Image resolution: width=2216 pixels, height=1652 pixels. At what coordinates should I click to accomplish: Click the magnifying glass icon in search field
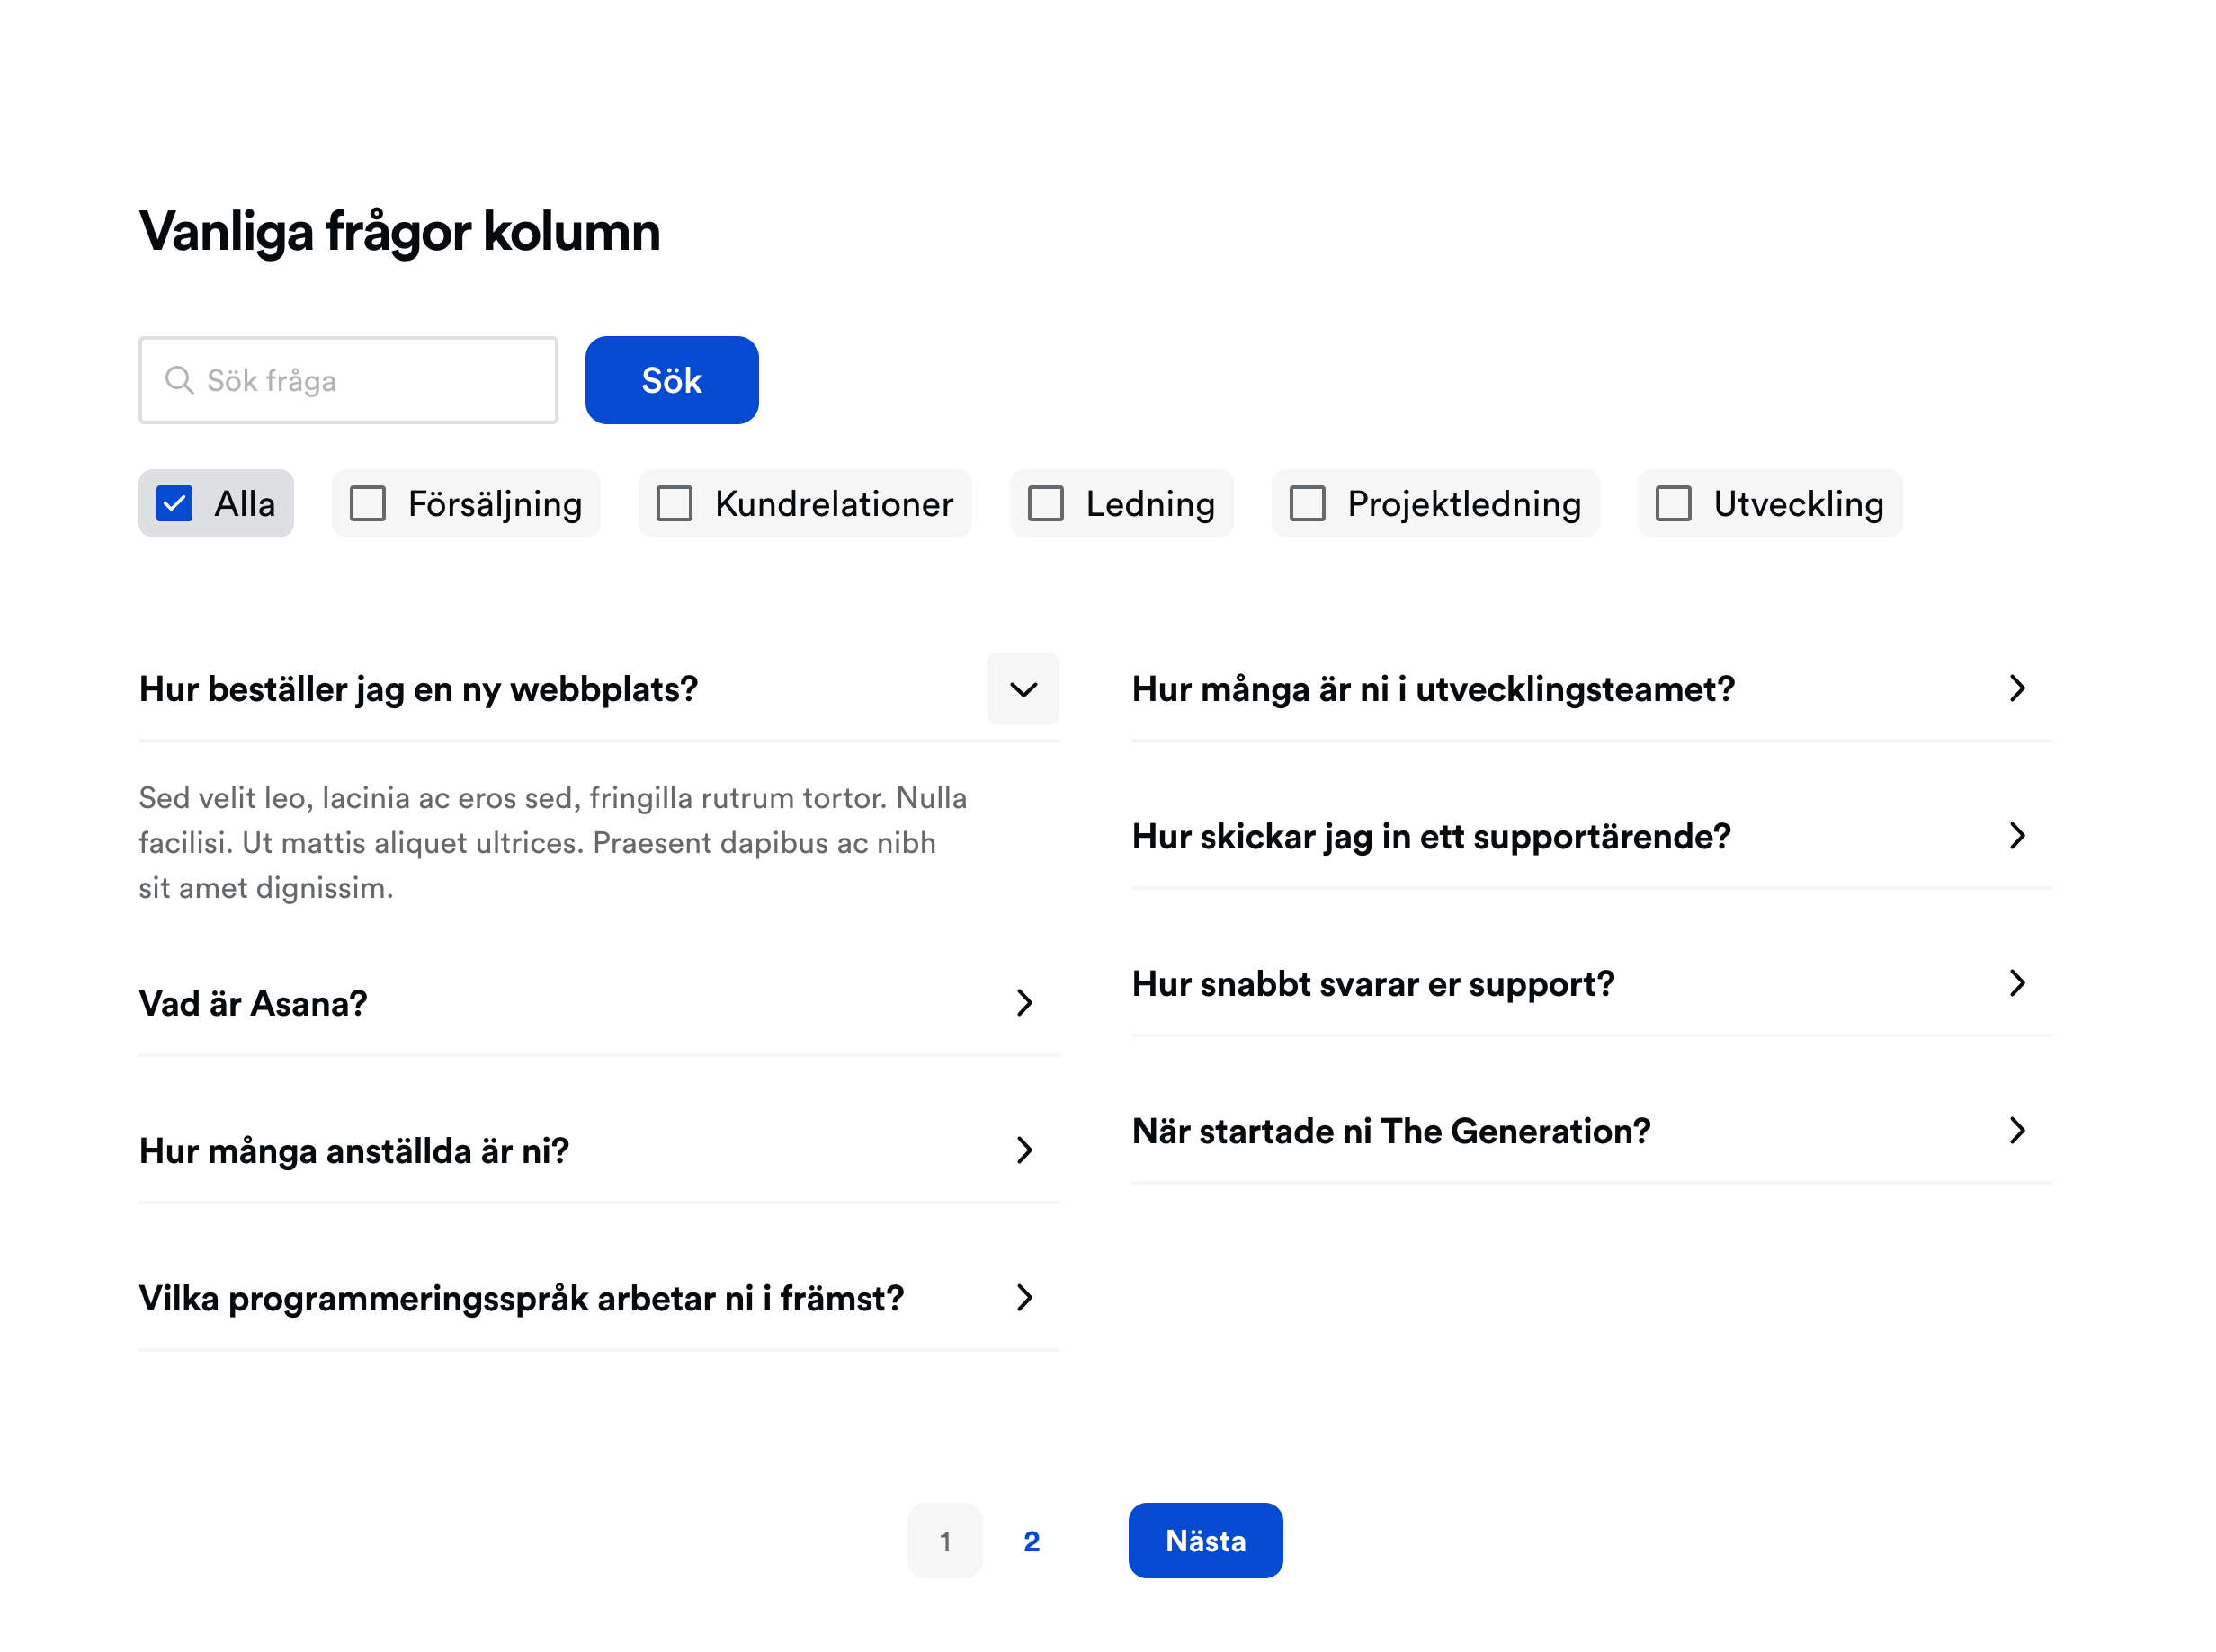tap(178, 380)
